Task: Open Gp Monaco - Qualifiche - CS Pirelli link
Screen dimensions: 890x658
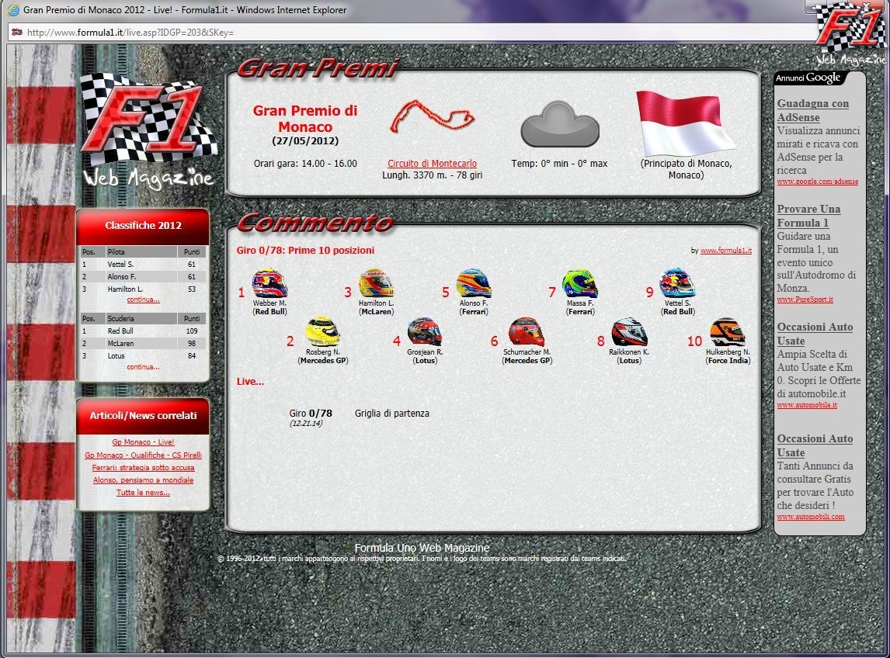Action: tap(143, 455)
